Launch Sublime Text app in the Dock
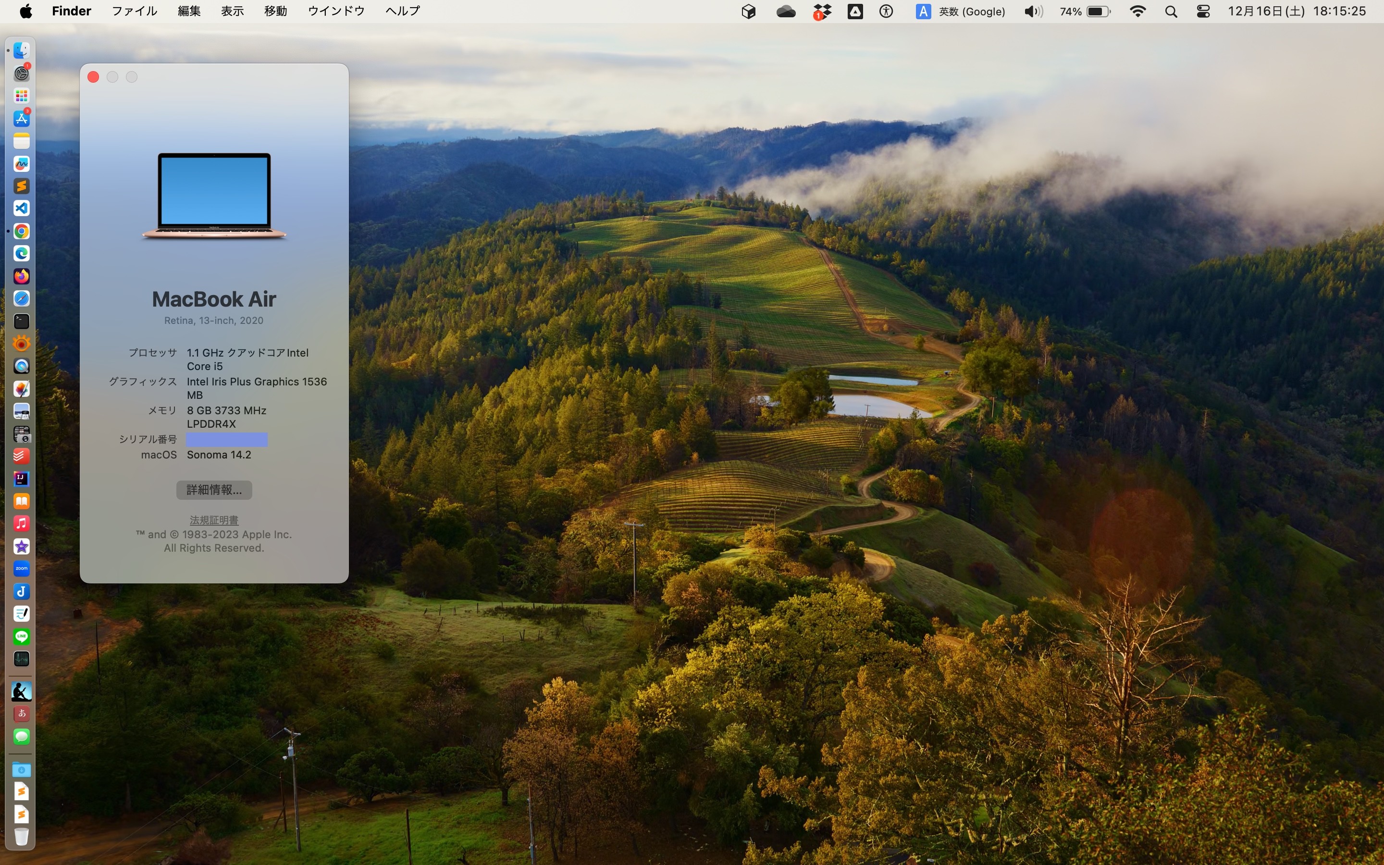 22,186
